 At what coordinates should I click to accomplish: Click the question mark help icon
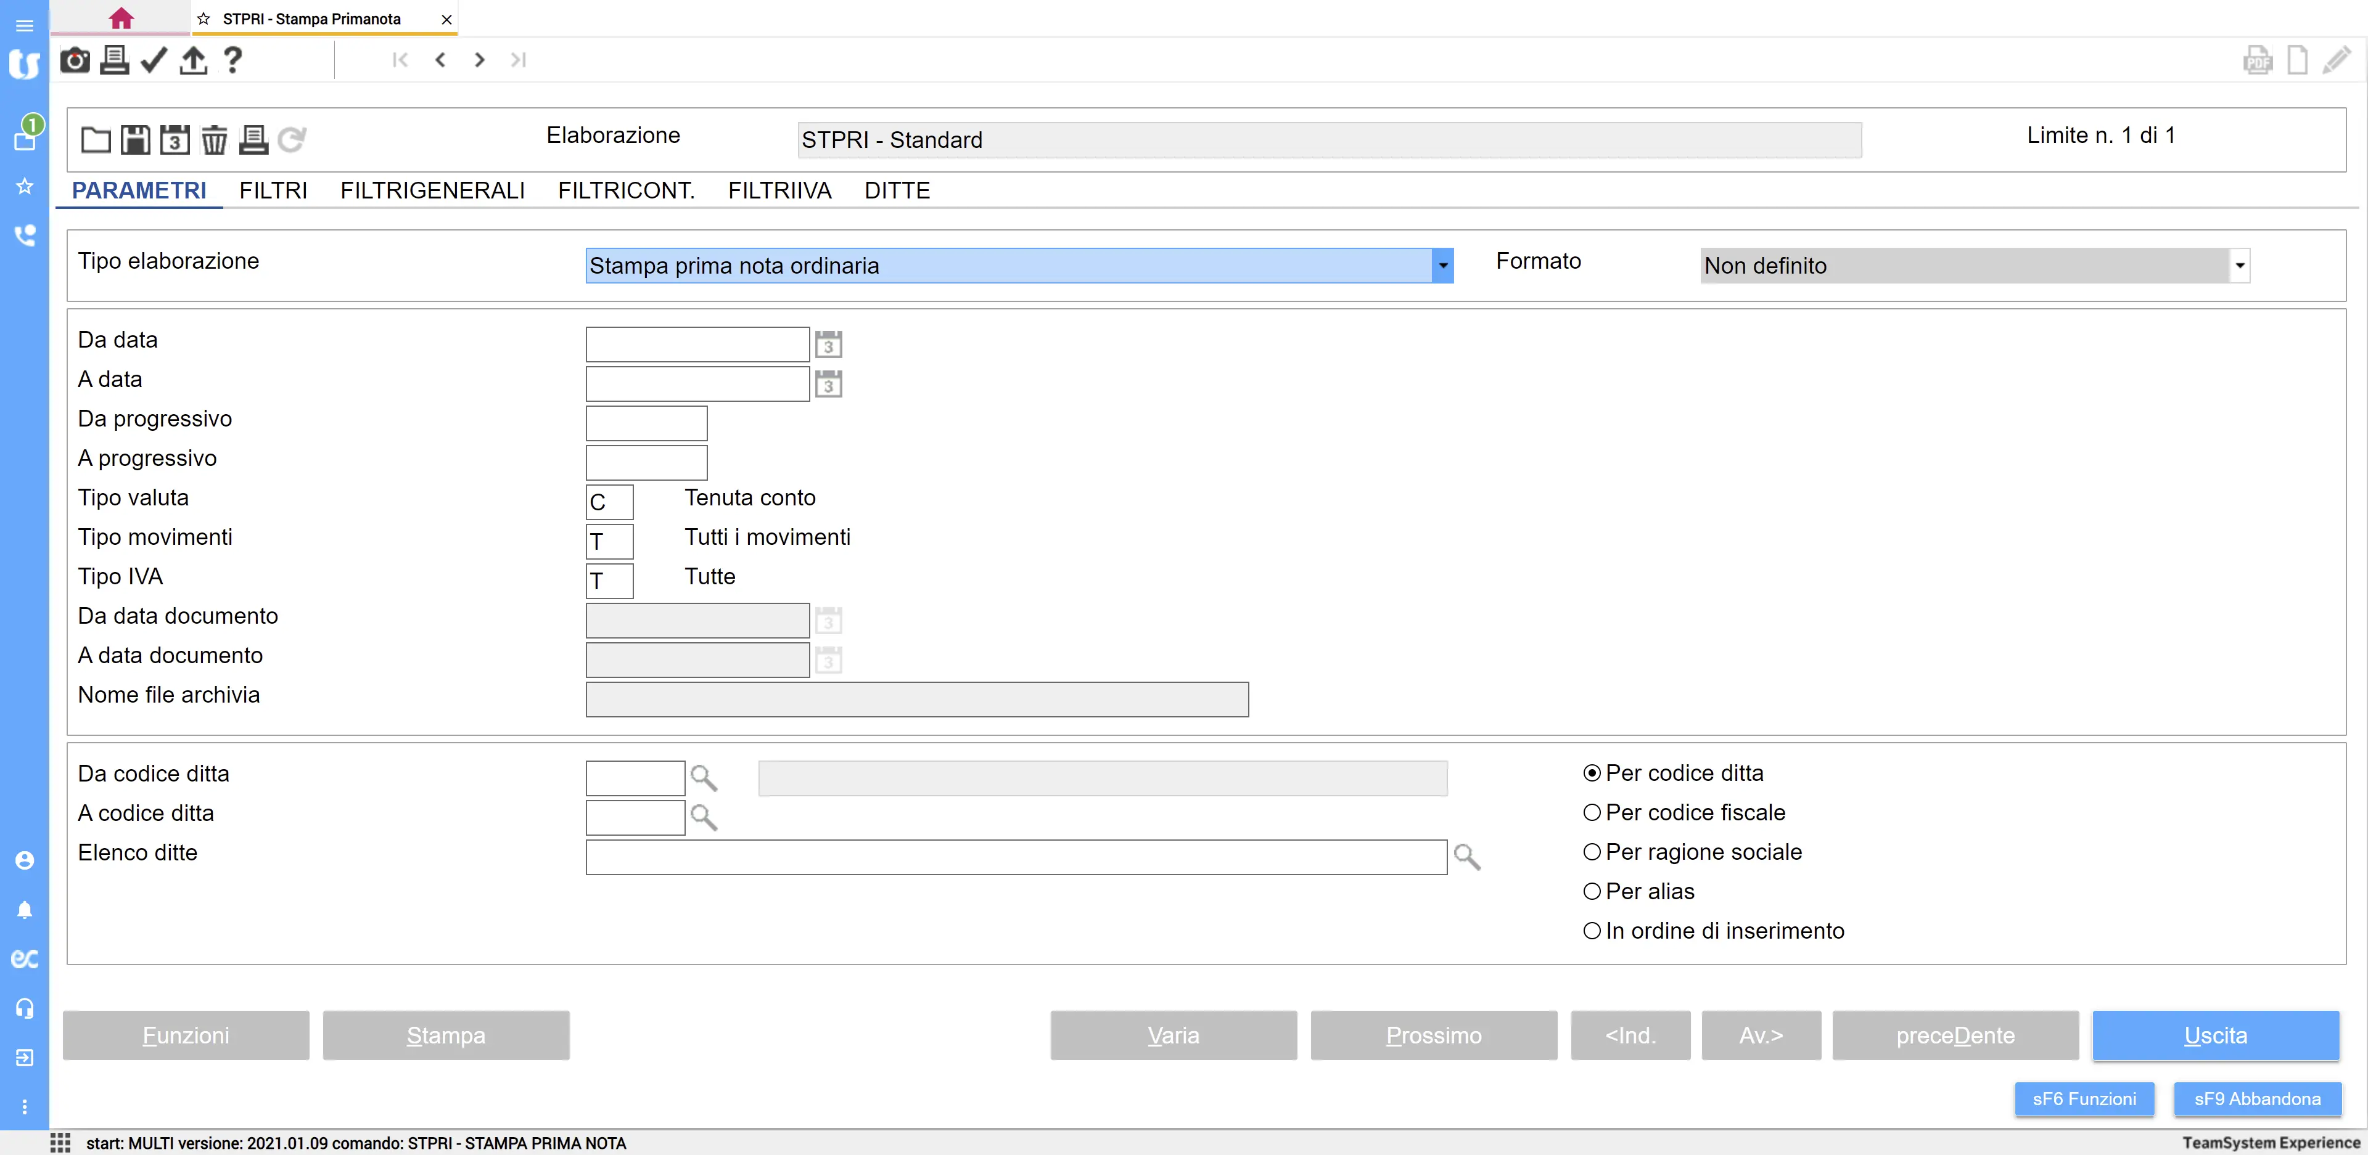[232, 60]
